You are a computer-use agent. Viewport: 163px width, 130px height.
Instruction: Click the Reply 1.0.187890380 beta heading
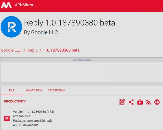tap(70, 23)
